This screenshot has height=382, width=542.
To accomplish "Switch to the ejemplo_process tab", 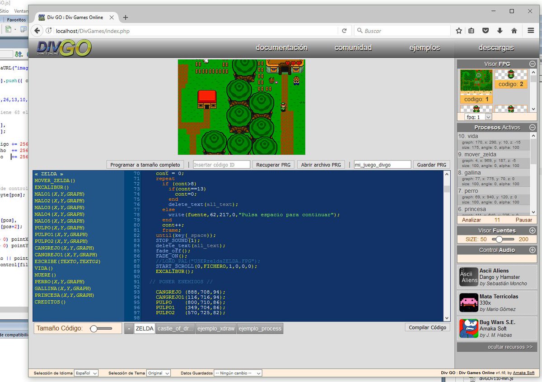I will [260, 328].
